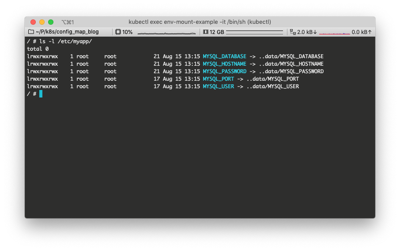The image size is (400, 251).
Task: Click the 'total 0' output line
Action: point(38,49)
